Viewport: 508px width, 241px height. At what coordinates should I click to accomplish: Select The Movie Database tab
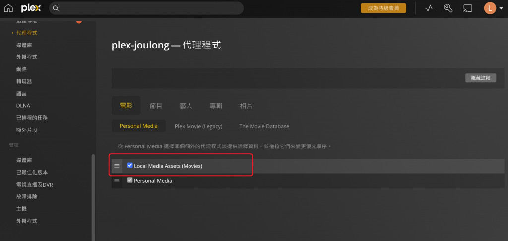tap(264, 126)
